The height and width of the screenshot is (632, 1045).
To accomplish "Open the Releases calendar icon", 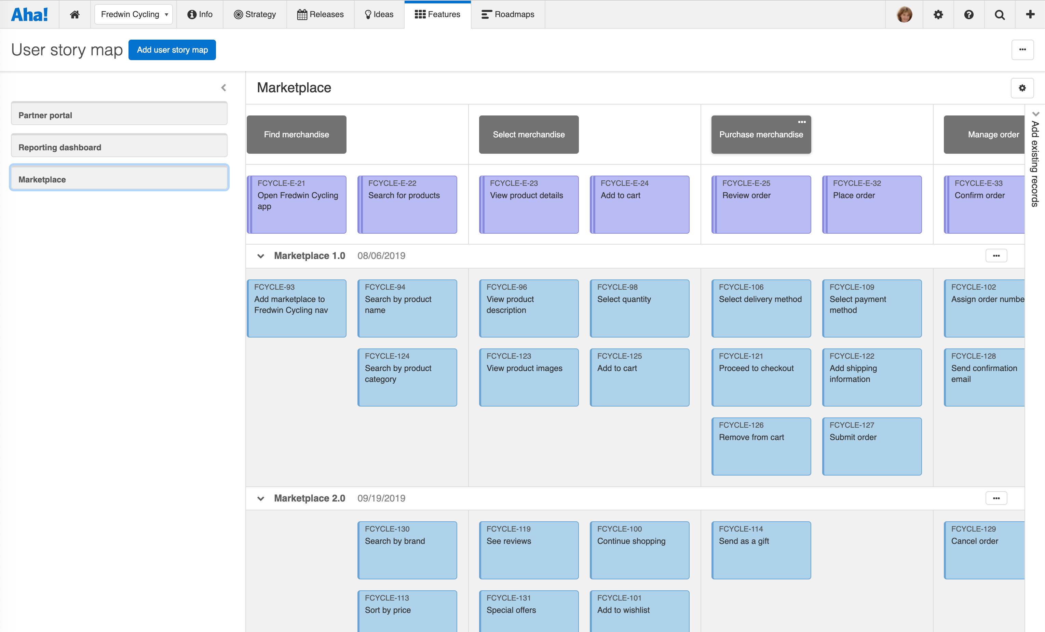I will tap(302, 14).
